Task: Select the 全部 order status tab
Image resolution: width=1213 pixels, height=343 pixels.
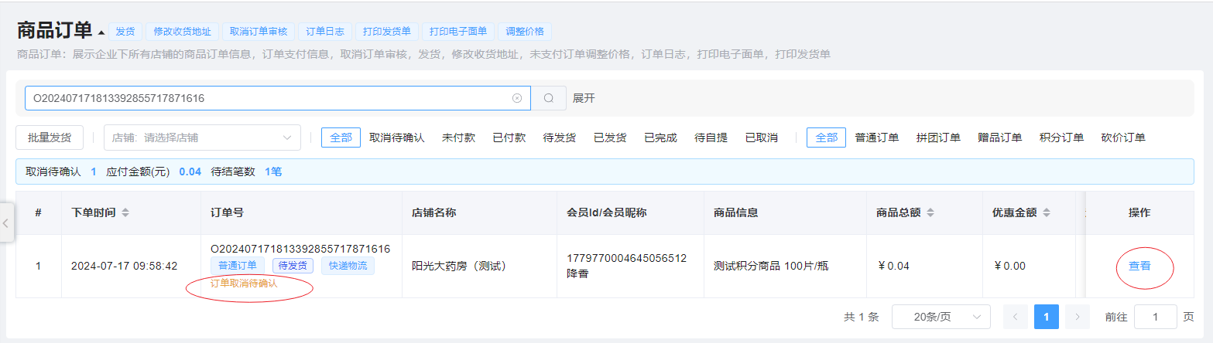Action: tap(341, 138)
